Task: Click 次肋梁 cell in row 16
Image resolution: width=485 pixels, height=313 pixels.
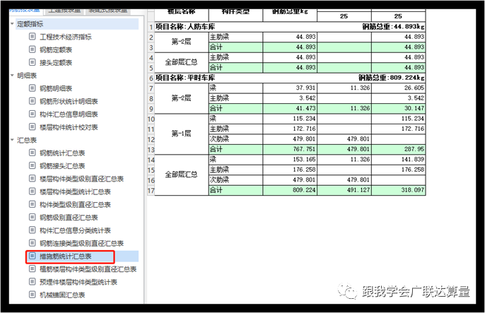Action: click(x=235, y=180)
